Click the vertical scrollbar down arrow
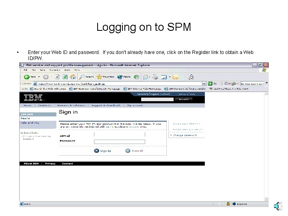 coord(266,199)
